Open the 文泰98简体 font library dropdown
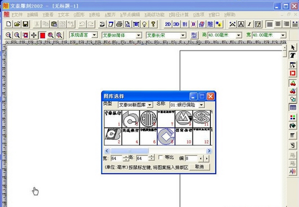This screenshot has height=207, width=299. (x=139, y=35)
